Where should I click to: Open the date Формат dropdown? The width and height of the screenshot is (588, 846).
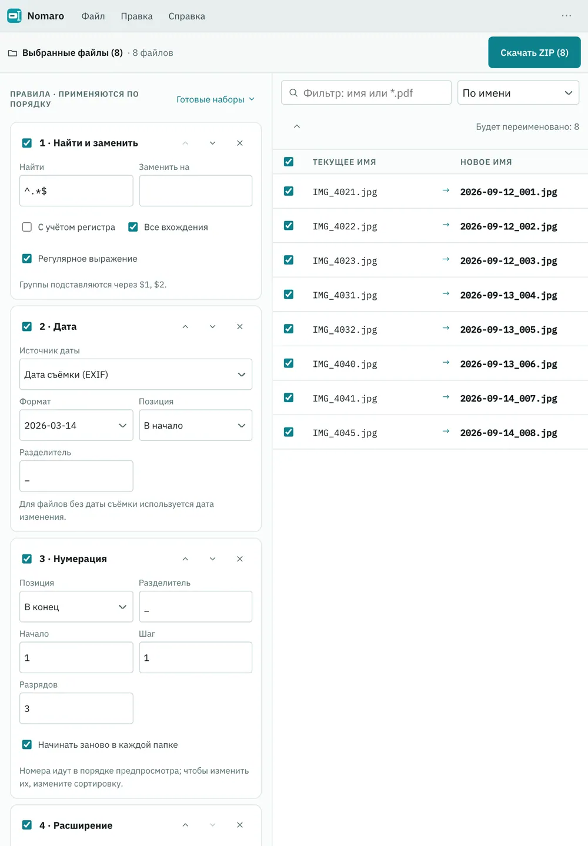tap(76, 425)
